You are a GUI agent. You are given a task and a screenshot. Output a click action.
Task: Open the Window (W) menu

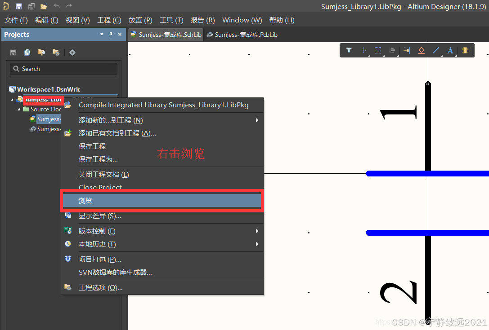(x=242, y=20)
